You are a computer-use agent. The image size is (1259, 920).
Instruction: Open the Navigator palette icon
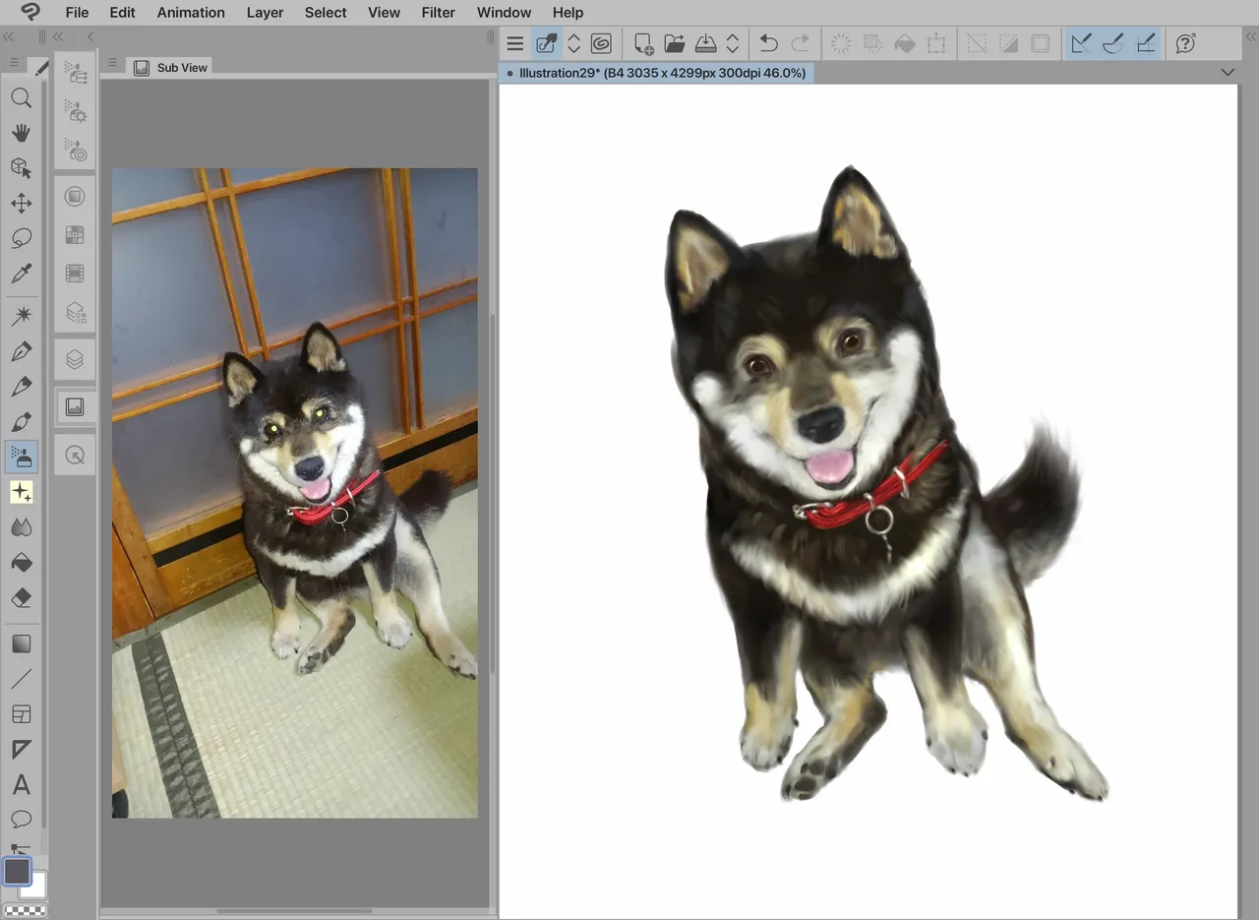pos(75,455)
